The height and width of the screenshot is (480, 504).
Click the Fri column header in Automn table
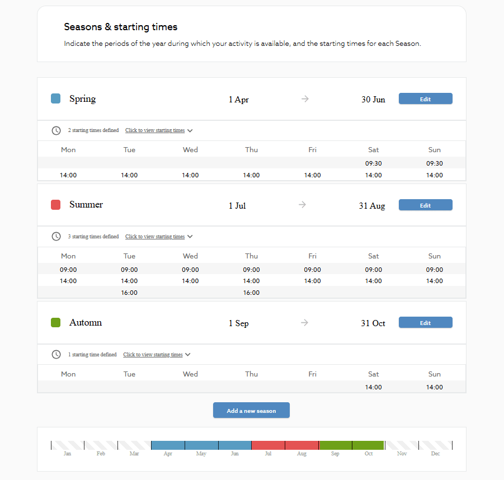313,374
